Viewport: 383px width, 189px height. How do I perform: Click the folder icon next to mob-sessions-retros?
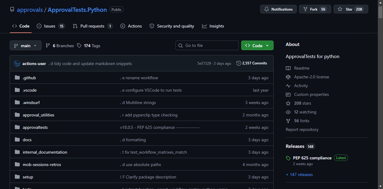(17, 165)
